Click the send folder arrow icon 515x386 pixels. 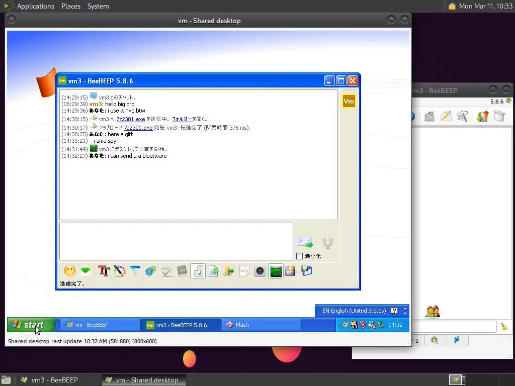tap(229, 271)
